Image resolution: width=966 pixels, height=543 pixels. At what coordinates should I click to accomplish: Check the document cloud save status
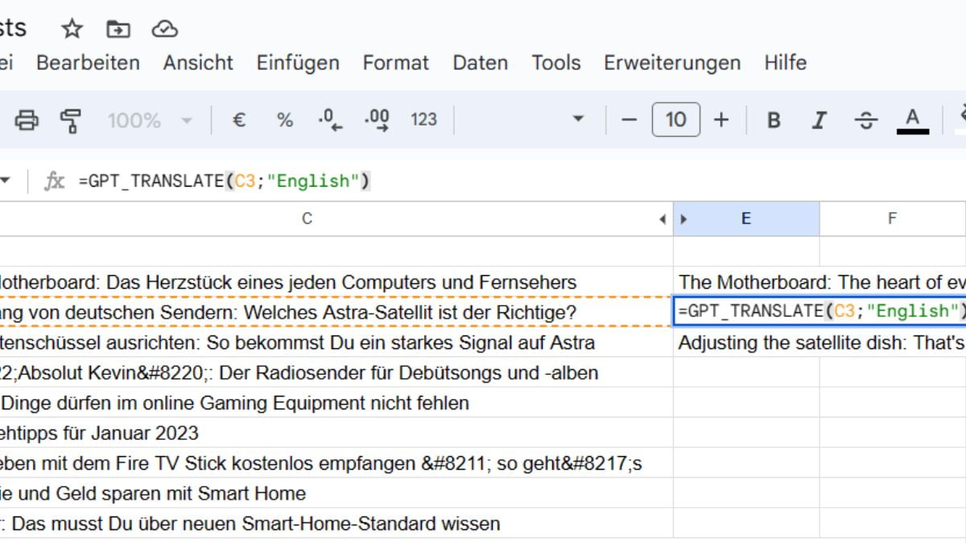(x=167, y=29)
